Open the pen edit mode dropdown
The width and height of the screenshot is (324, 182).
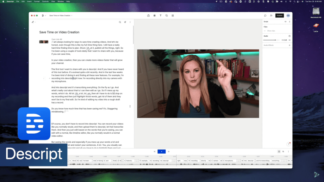(x=34, y=22)
